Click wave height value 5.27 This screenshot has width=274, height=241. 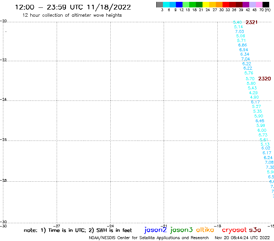(257, 106)
